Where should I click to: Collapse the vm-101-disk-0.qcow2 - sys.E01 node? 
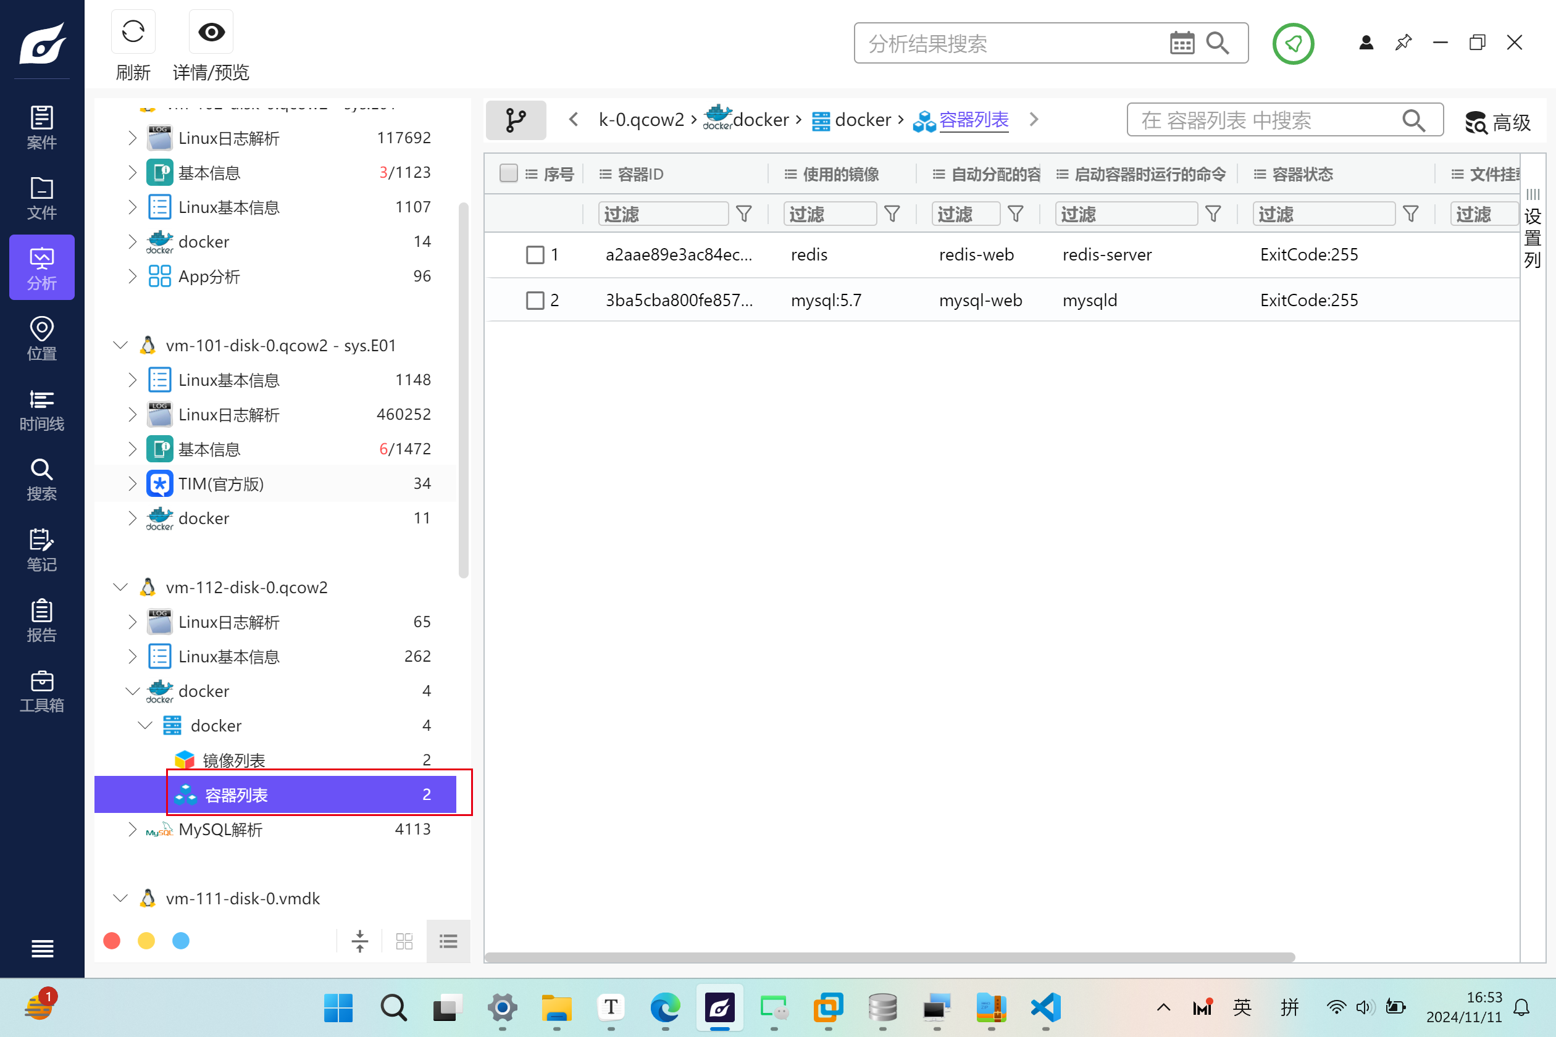[120, 345]
